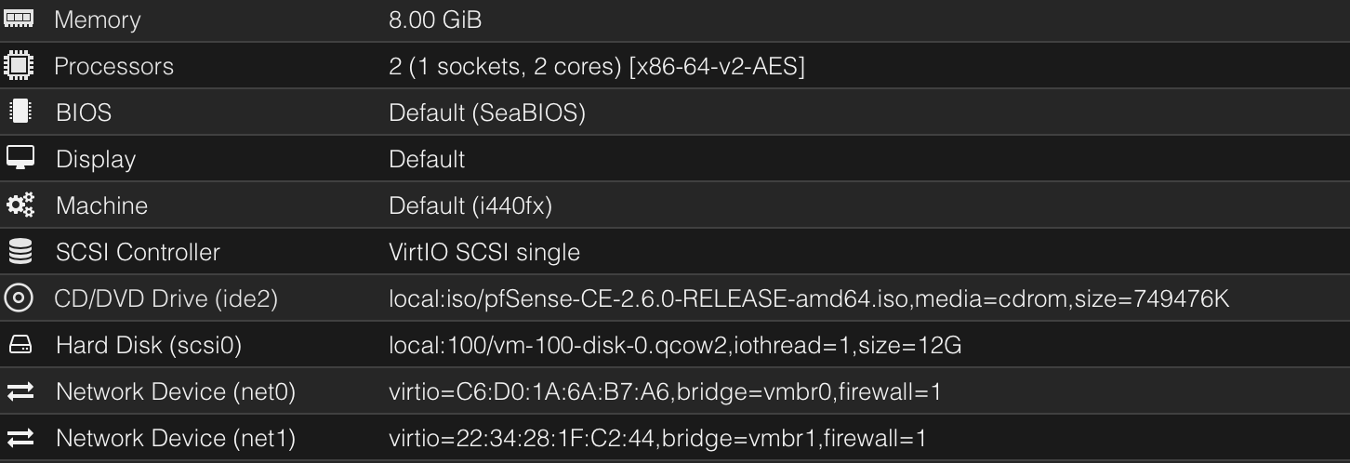Click the Hard Disk drive icon

pyautogui.click(x=20, y=346)
